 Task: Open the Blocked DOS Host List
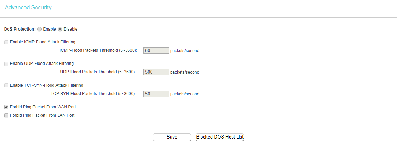point(220,137)
